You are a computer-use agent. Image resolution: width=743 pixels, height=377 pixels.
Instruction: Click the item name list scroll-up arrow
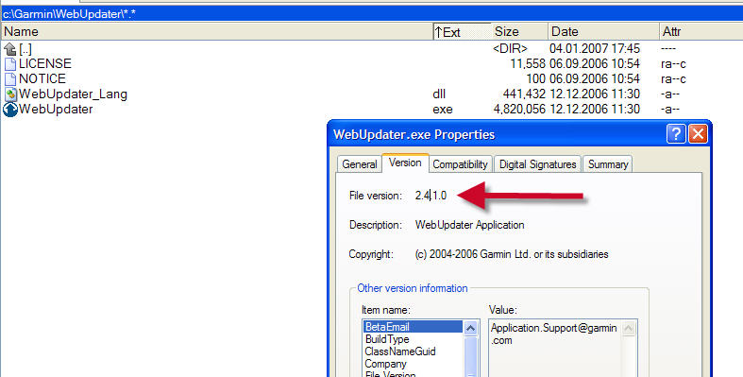point(470,328)
